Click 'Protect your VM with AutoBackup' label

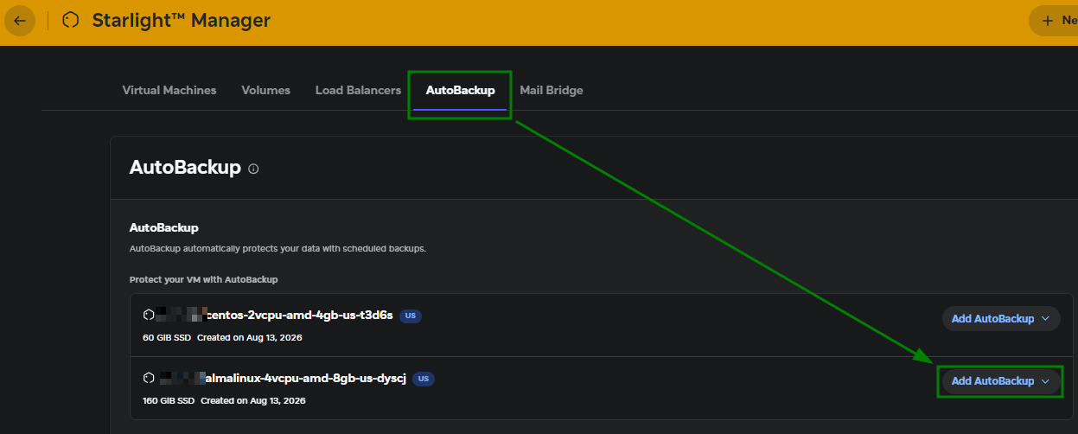point(203,279)
